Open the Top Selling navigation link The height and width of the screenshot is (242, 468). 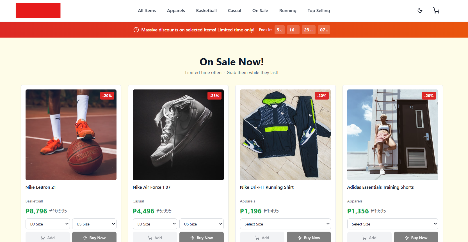click(319, 11)
